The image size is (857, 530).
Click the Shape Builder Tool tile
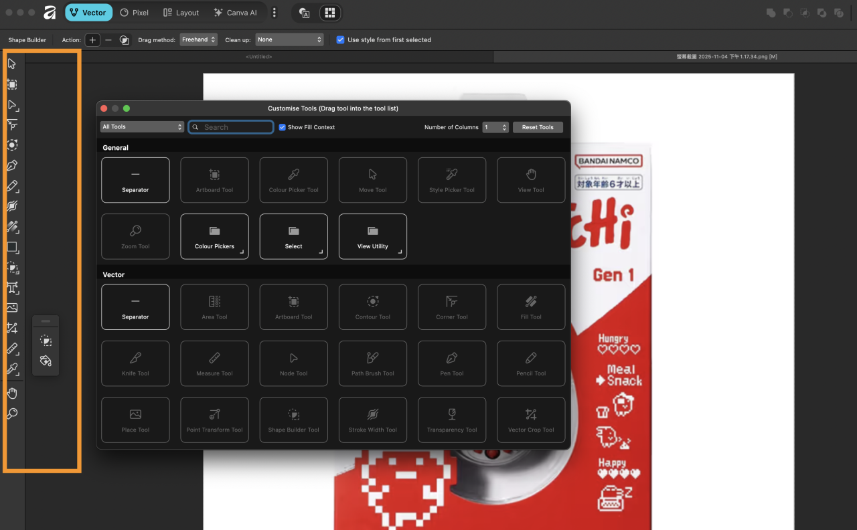[x=293, y=420]
